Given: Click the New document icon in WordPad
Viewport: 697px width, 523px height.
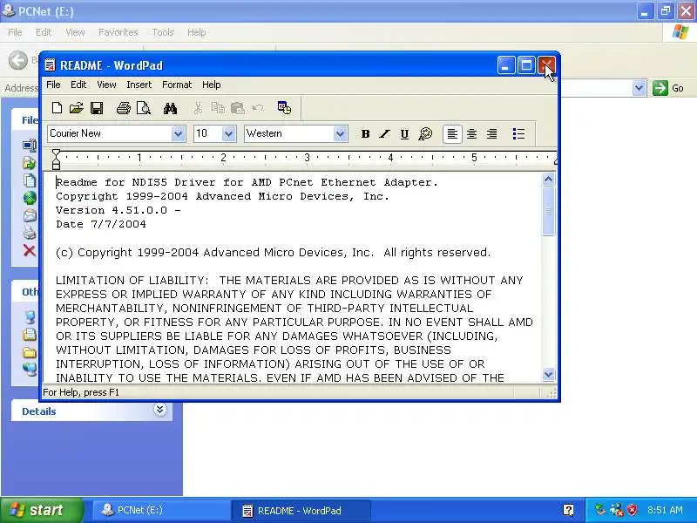Looking at the screenshot, I should tap(57, 108).
